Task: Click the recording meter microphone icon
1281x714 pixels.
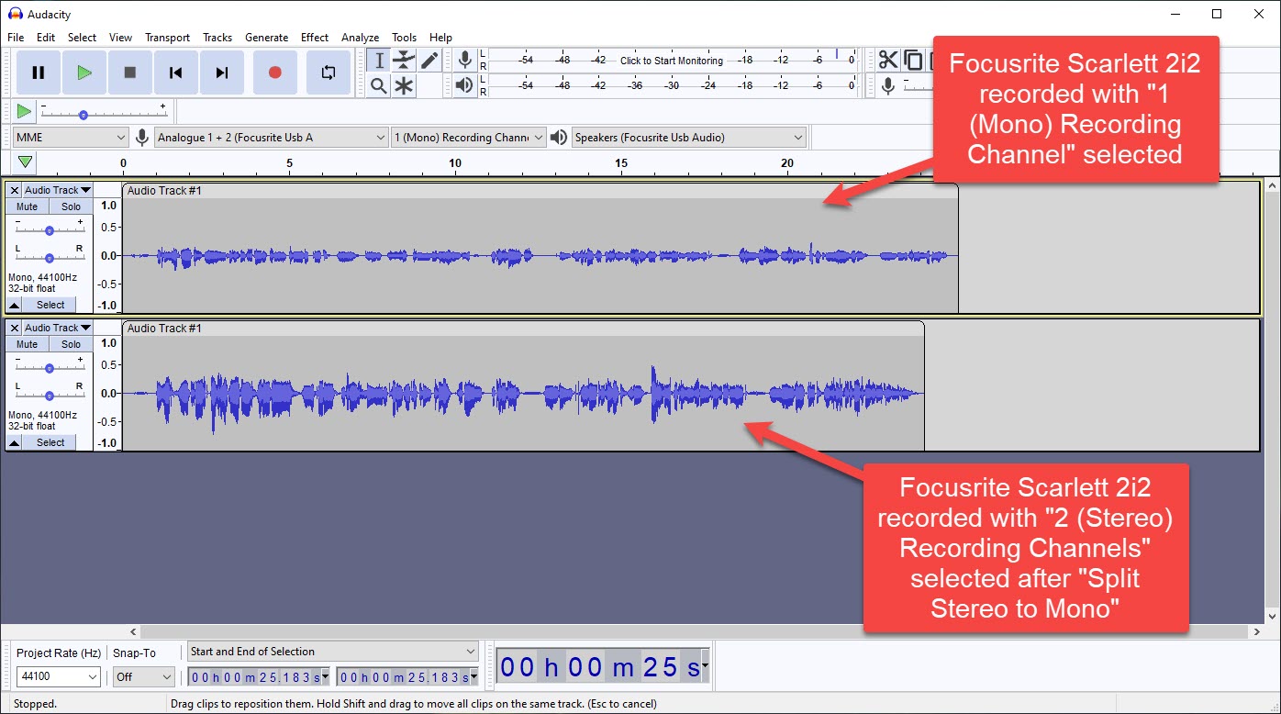Action: coord(465,61)
